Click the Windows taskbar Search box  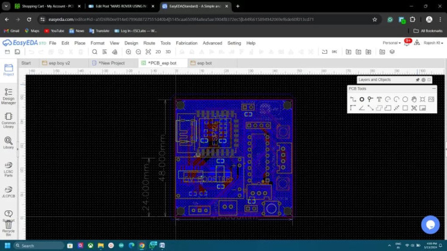click(x=39, y=245)
